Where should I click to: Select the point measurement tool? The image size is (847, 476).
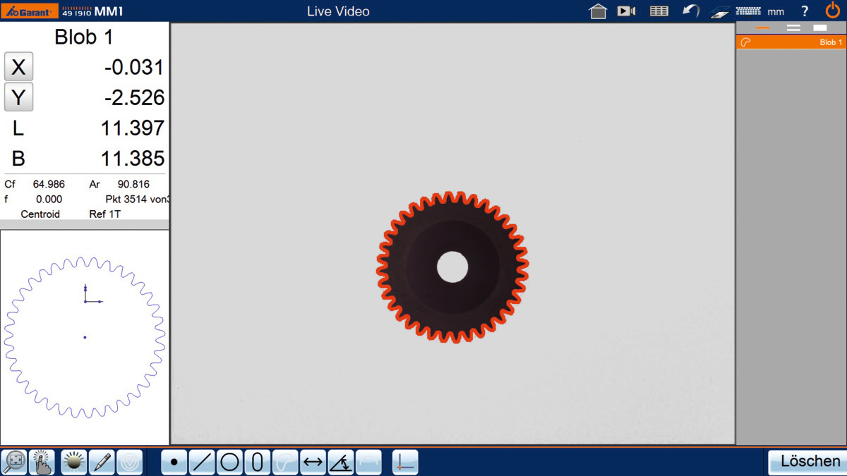[x=174, y=463]
